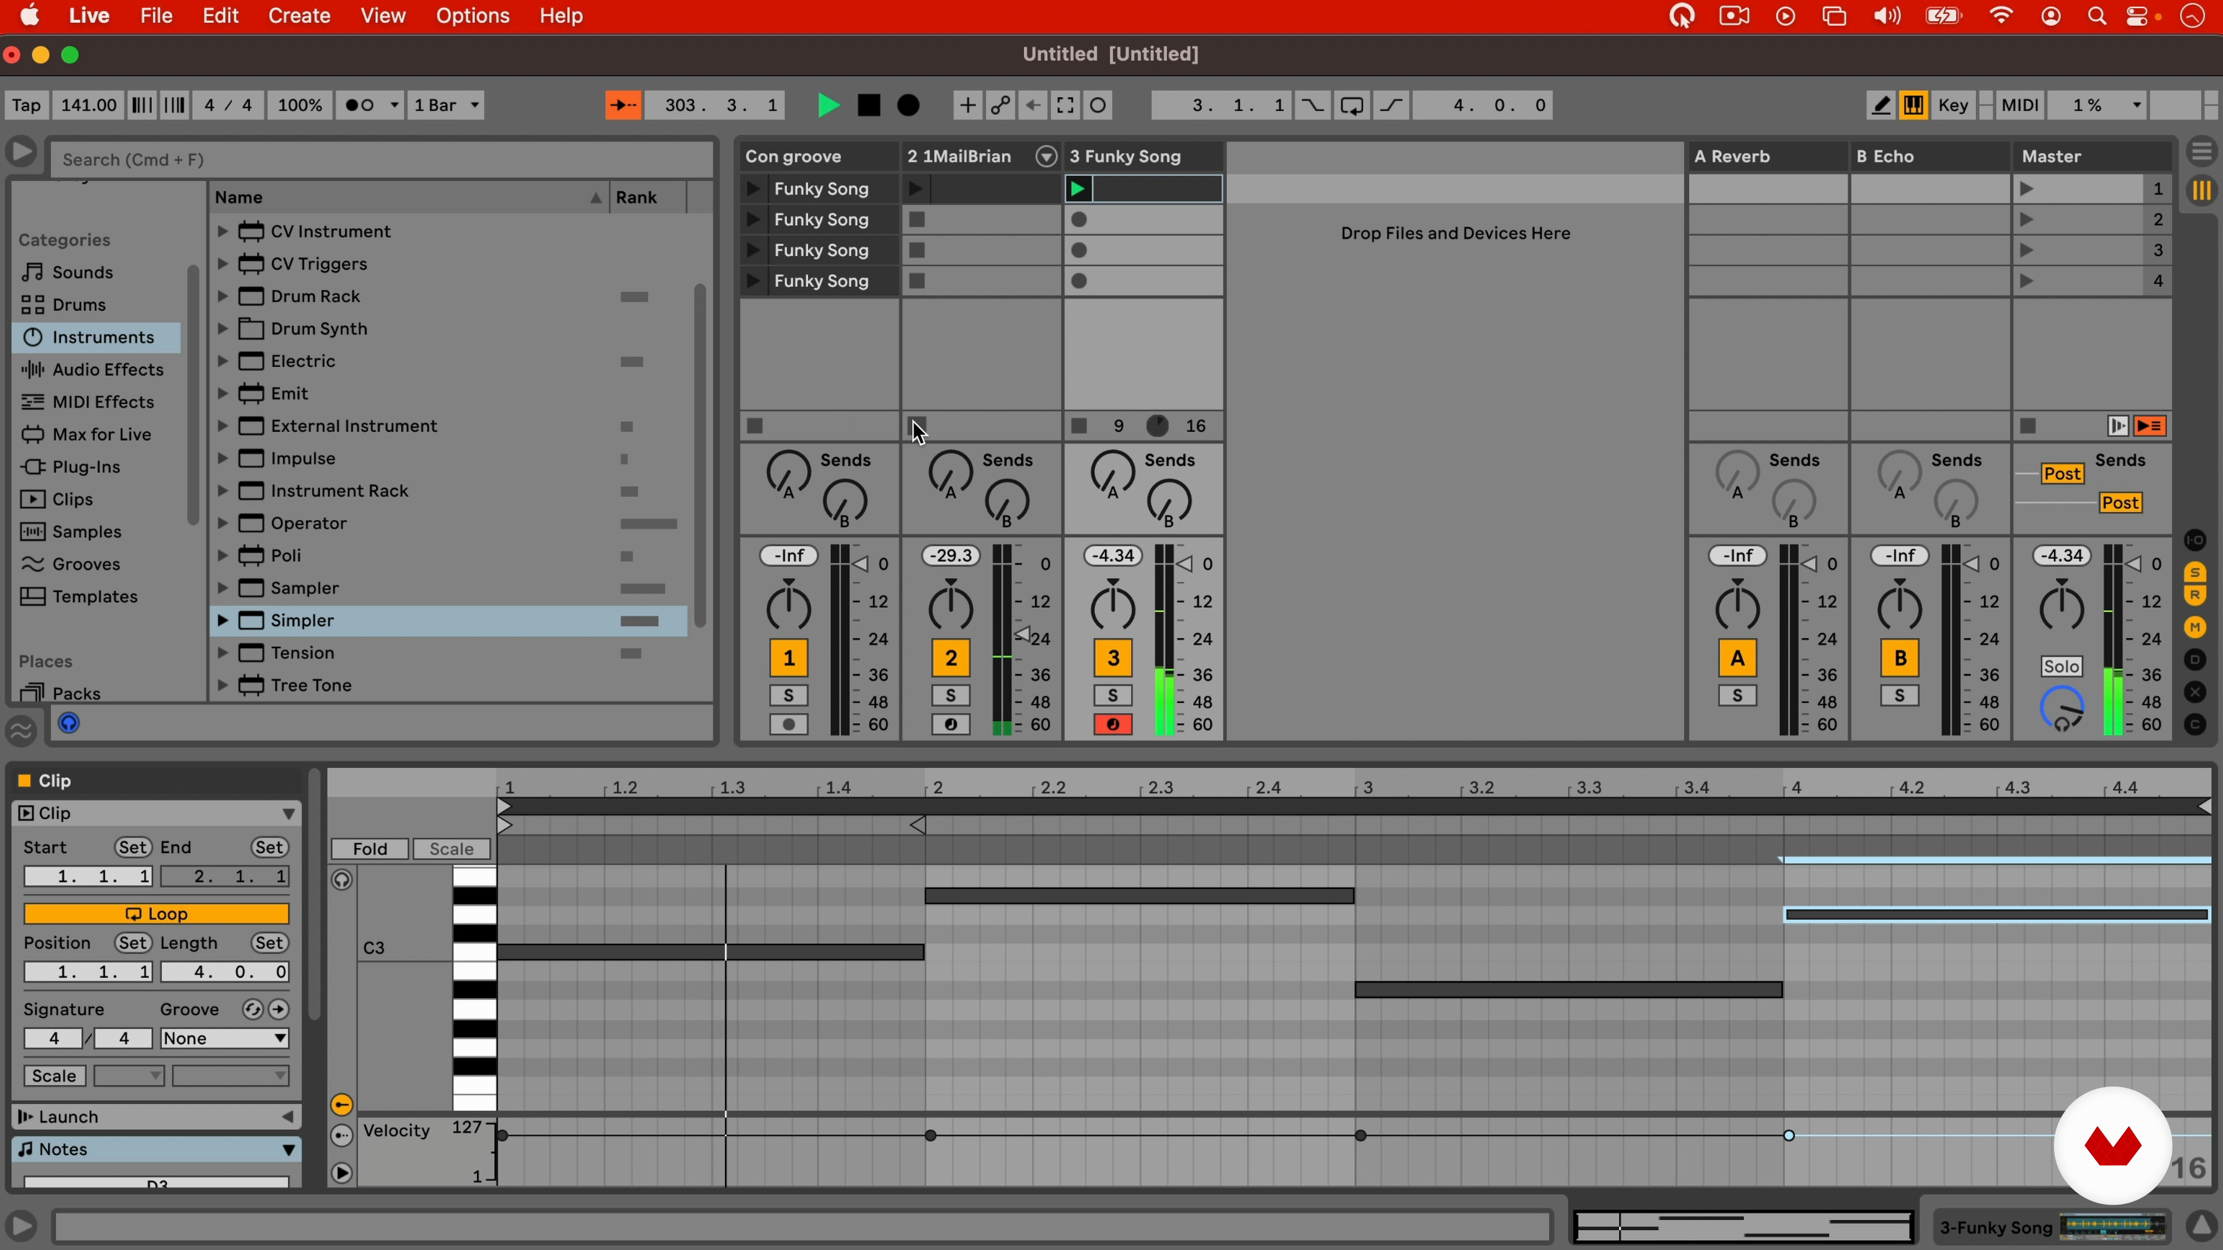The height and width of the screenshot is (1250, 2223).
Task: Open the Groove Pool wave icon
Action: [21, 731]
